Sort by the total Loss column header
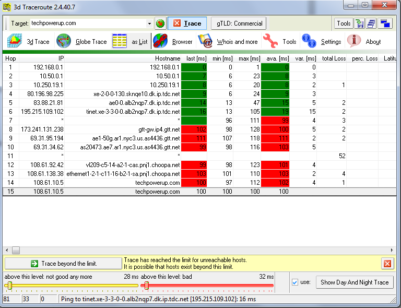This screenshot has height=308, width=401. [332, 58]
